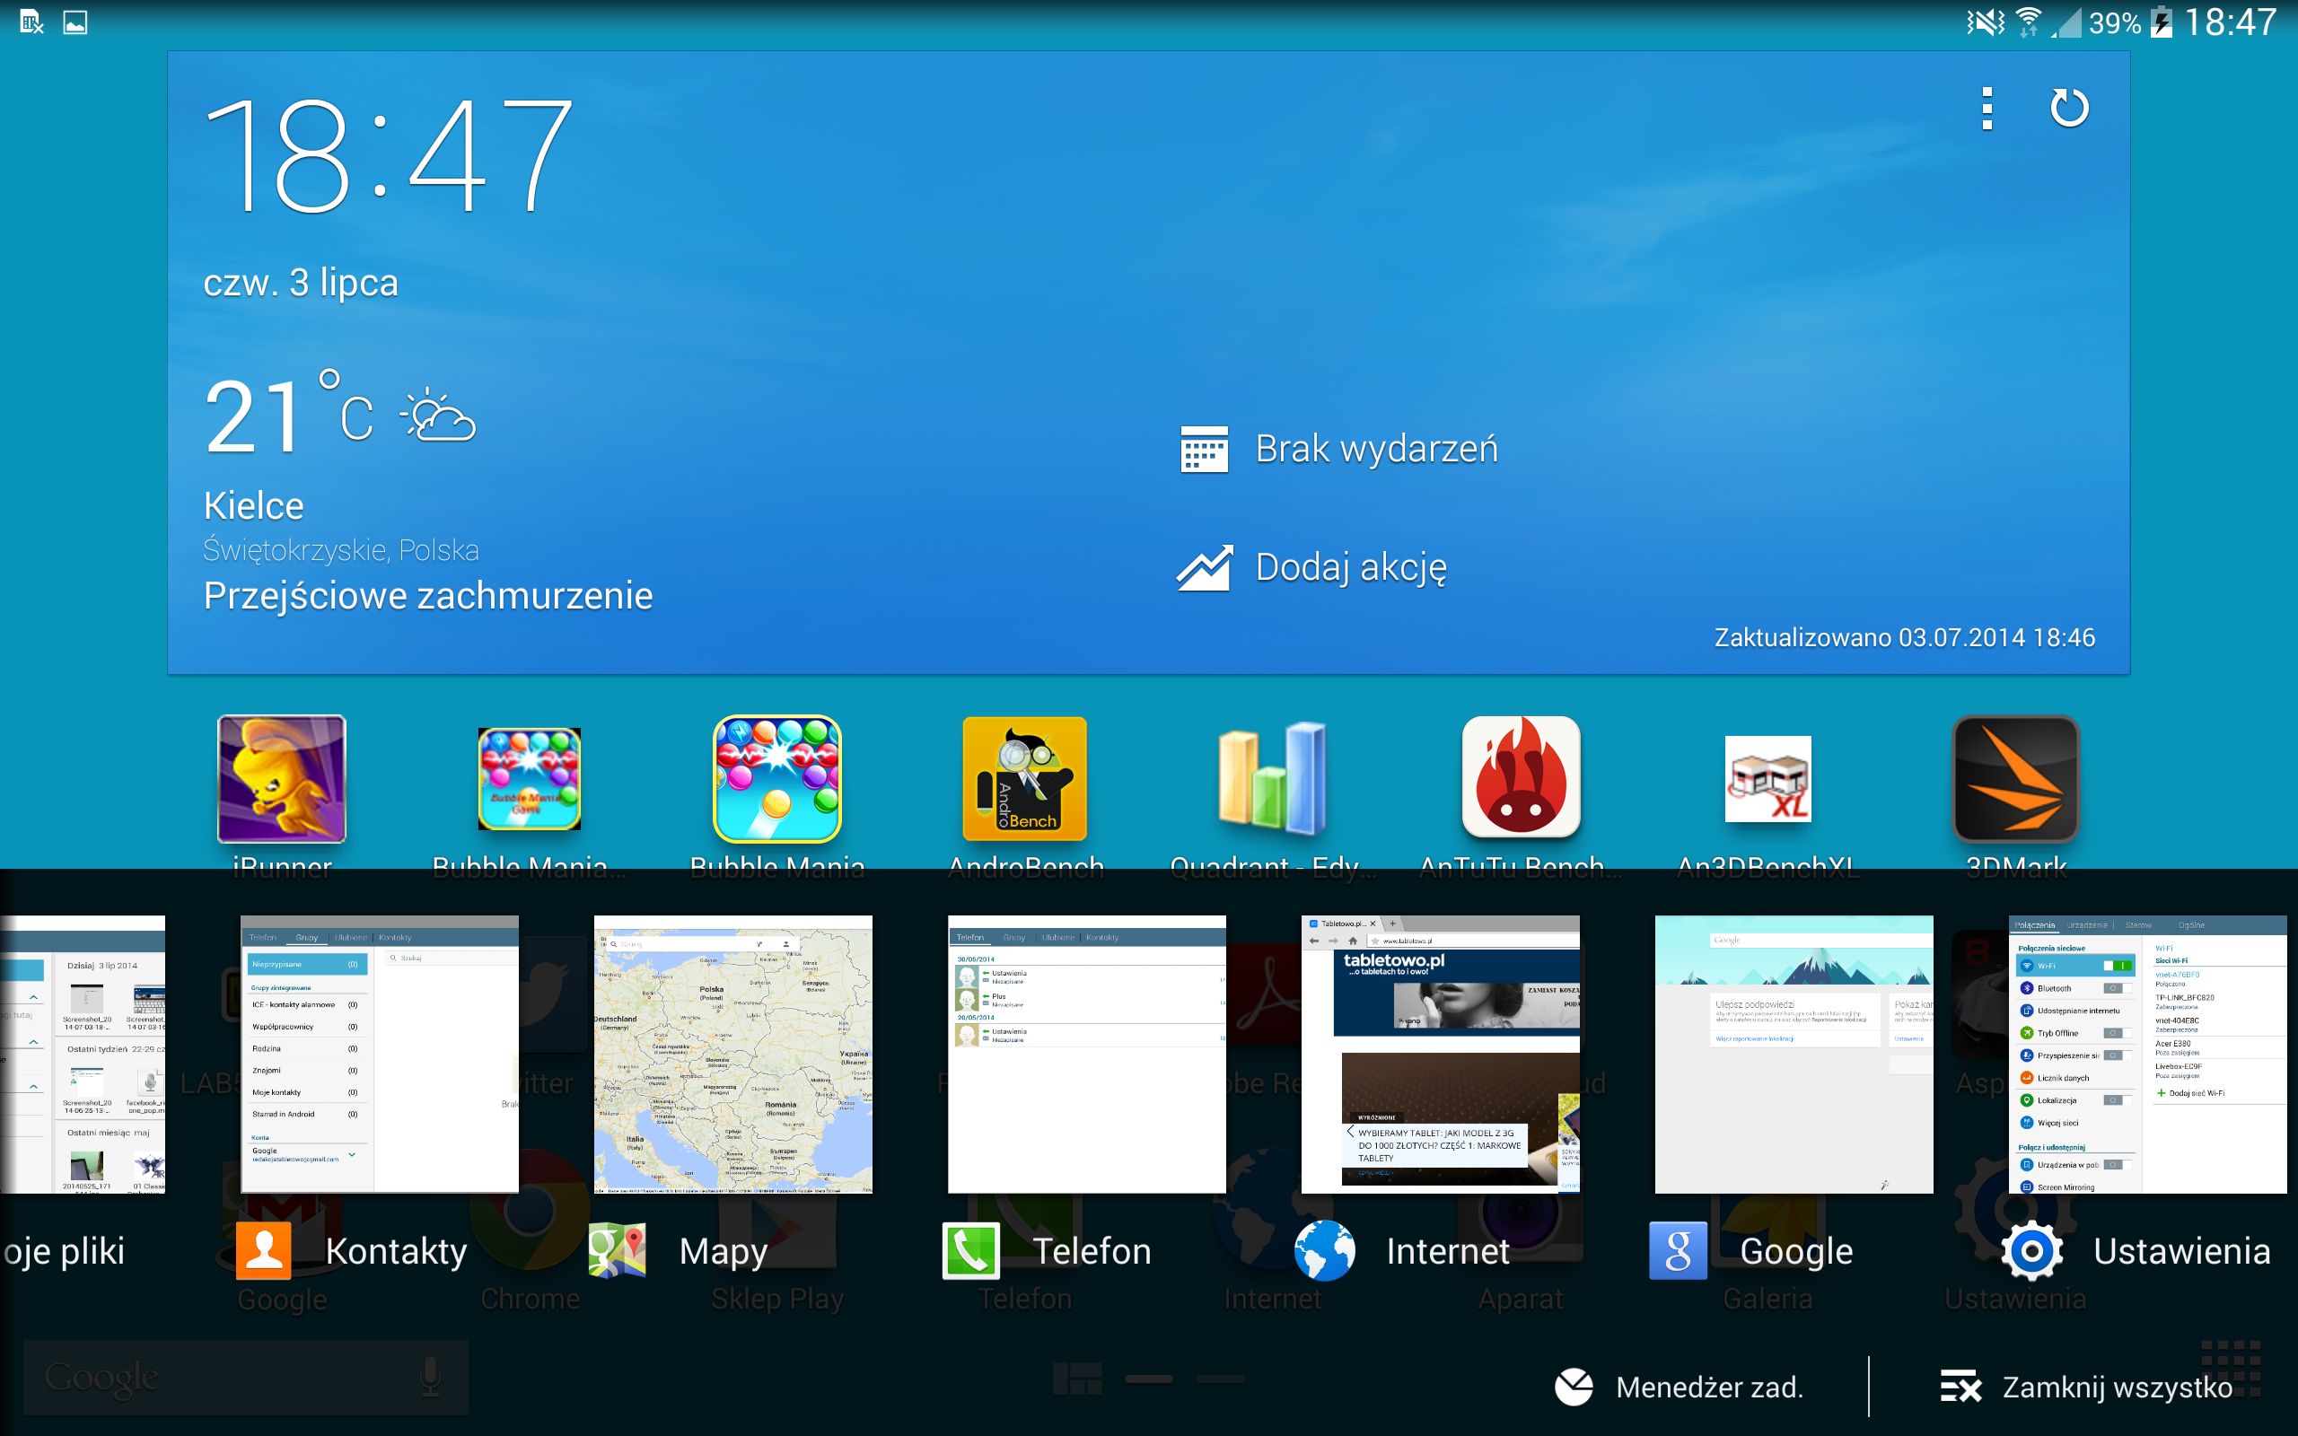The height and width of the screenshot is (1436, 2298).
Task: Switch to the Google Now recent thumbnail
Action: (x=1794, y=1055)
